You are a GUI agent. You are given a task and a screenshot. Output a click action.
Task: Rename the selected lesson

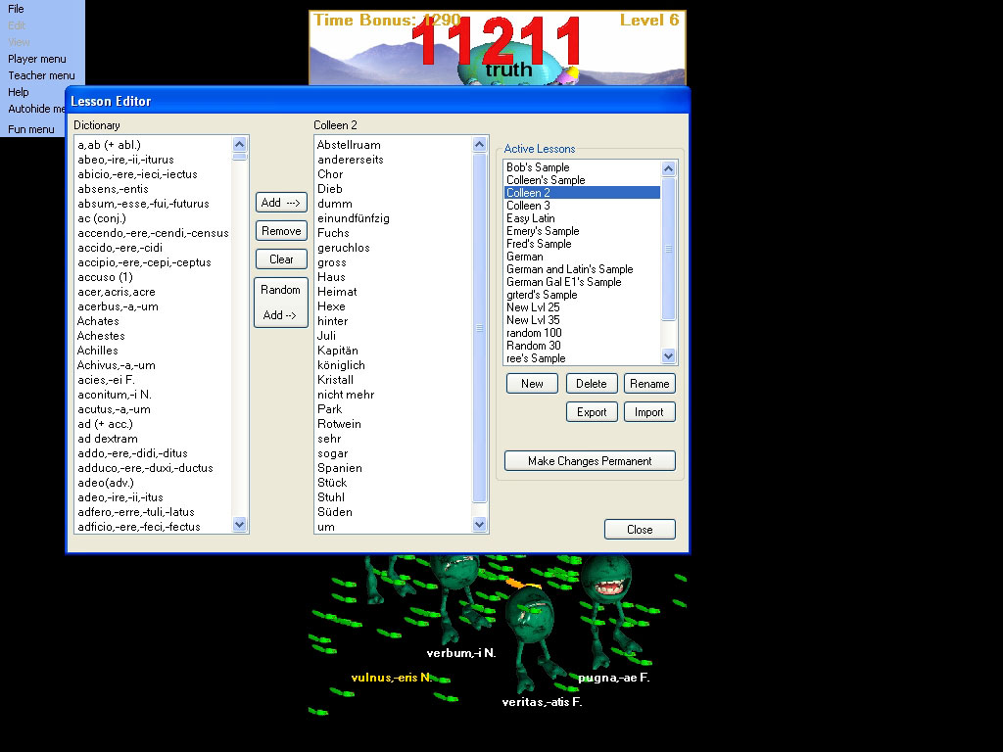pos(649,384)
